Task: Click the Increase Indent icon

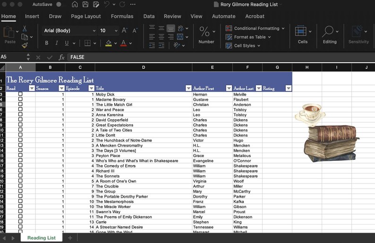Action: [162, 45]
